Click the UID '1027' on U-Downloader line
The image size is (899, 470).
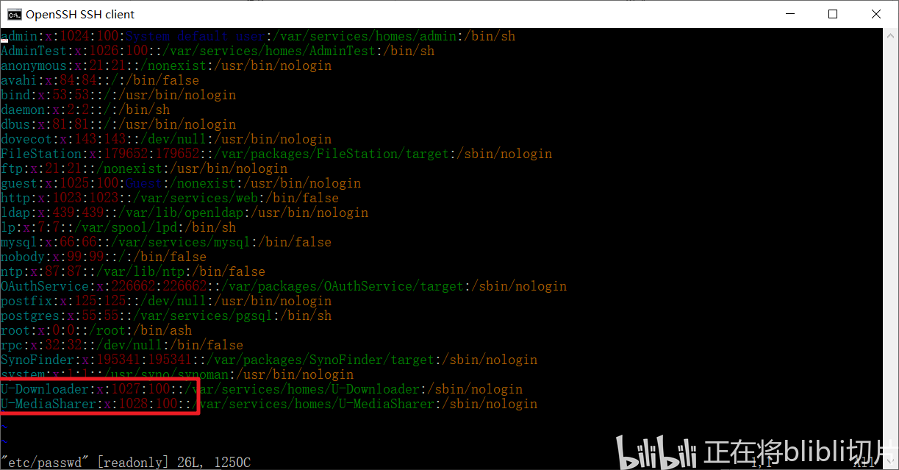pos(126,389)
